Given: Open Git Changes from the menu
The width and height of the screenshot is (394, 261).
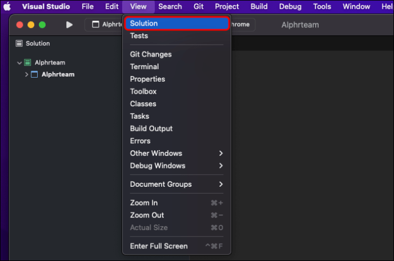Looking at the screenshot, I should point(151,54).
